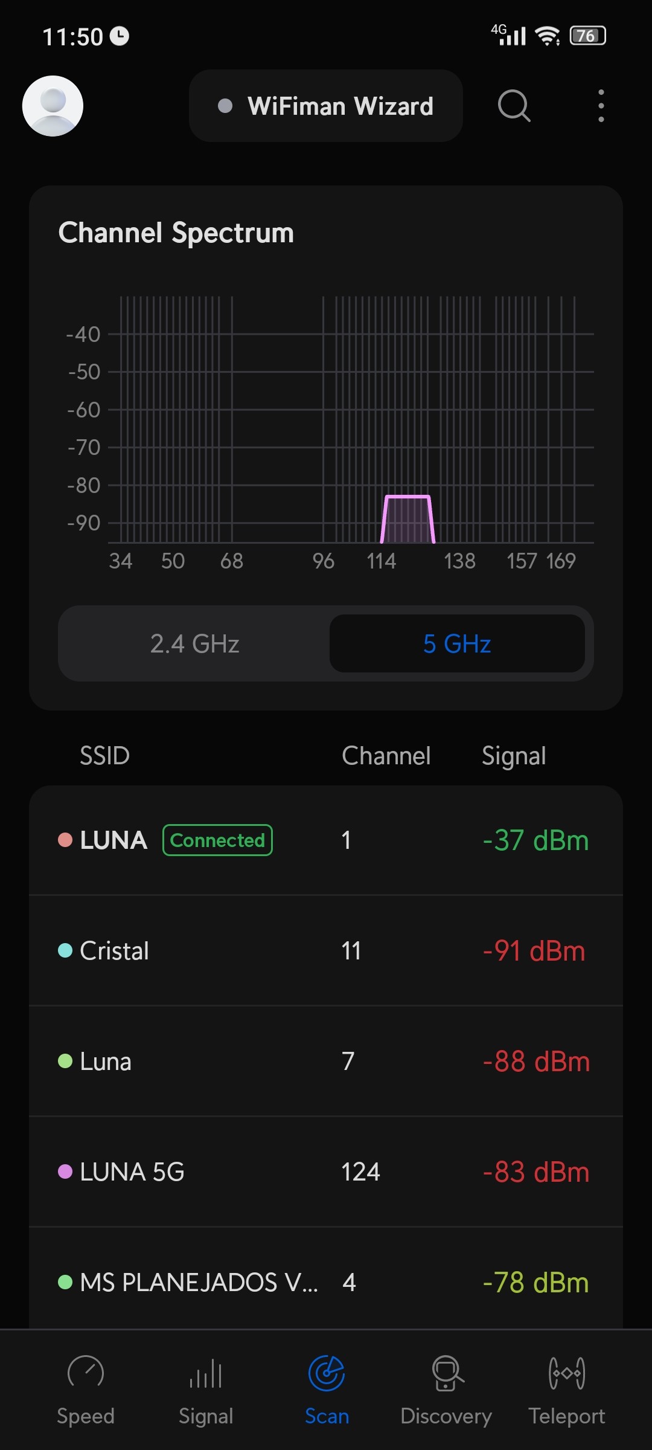Open the Discovery tab

[446, 1388]
